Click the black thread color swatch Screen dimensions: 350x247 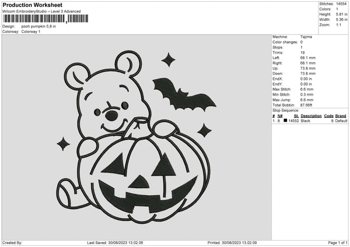285,121
